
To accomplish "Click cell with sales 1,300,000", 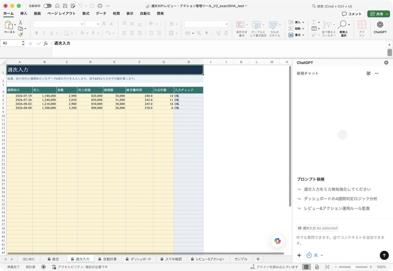I will (x=45, y=108).
